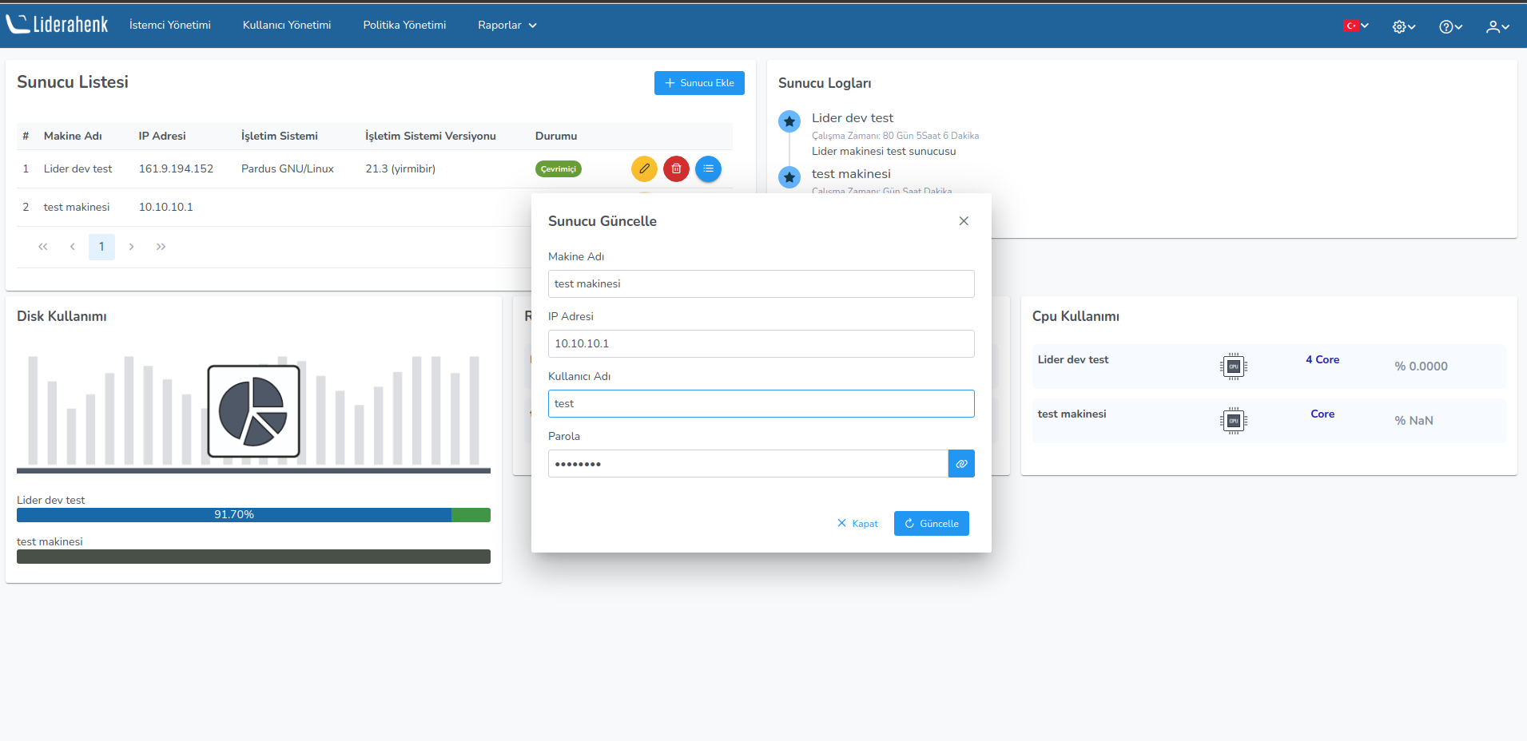
Task: Click the star marker beside Lider dev test log
Action: click(789, 121)
